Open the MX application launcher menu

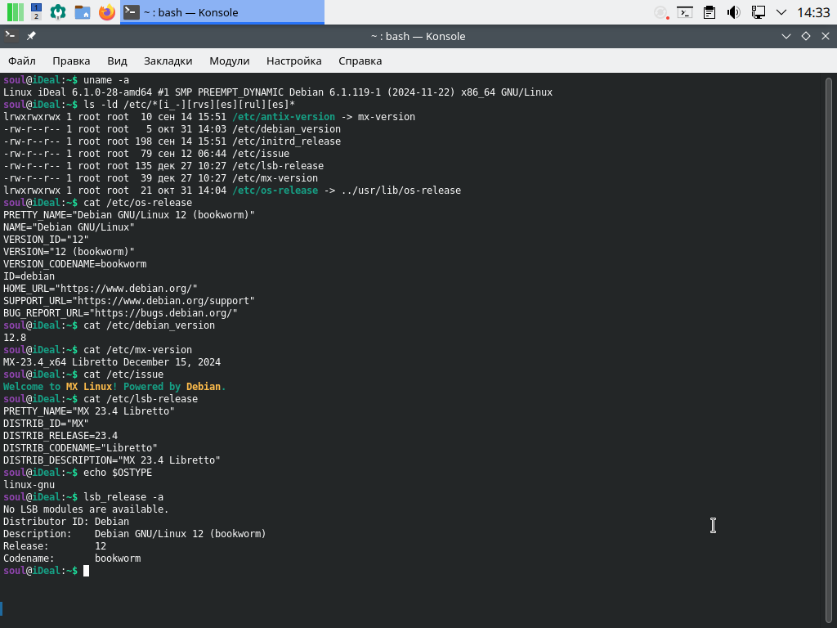15,11
